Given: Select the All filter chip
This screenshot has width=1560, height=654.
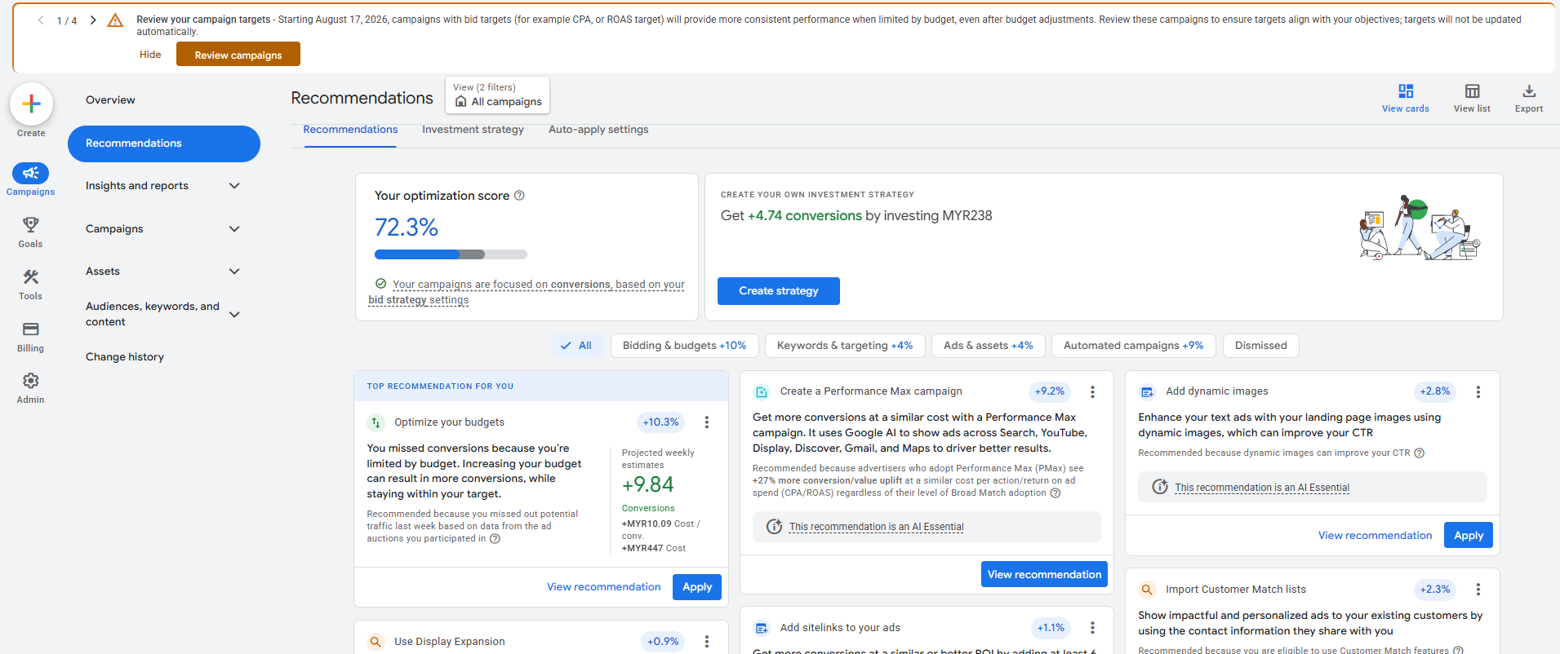Looking at the screenshot, I should coord(577,346).
